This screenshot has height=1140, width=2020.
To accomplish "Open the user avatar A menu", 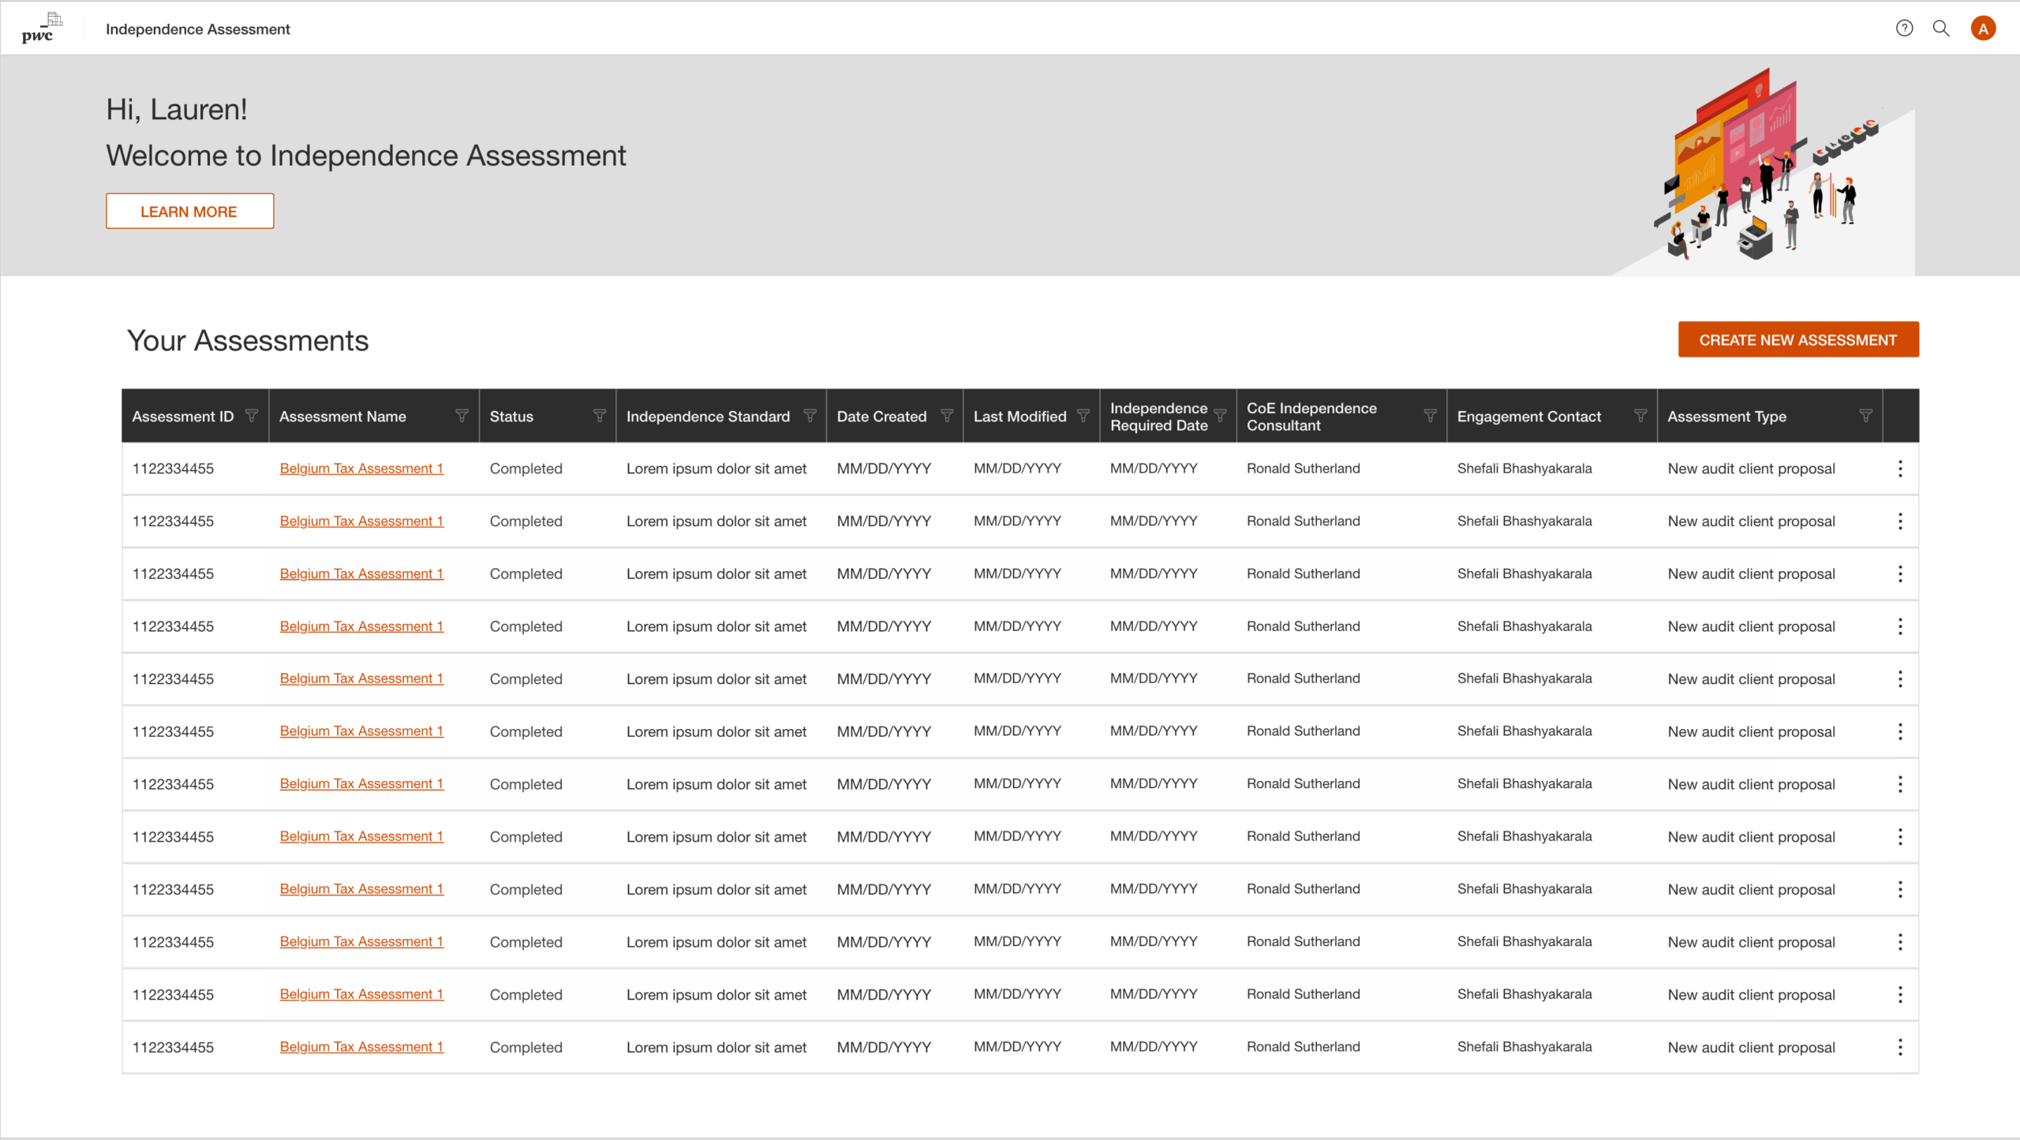I will click(x=1983, y=28).
